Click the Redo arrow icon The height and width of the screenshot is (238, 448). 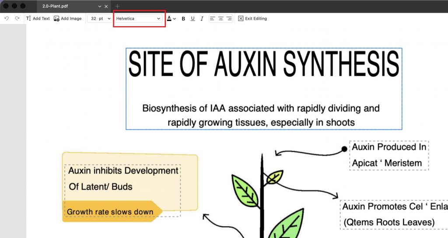point(17,18)
